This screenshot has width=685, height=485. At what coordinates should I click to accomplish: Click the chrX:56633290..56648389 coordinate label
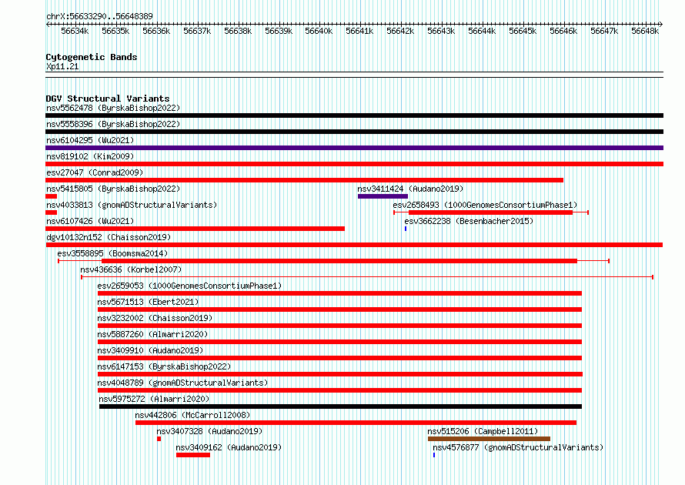[x=99, y=16]
